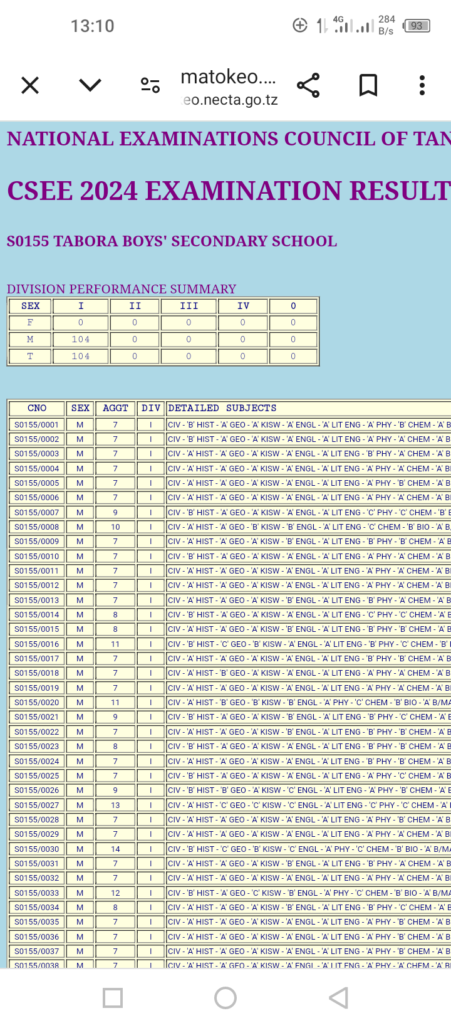Tap the Android home circle button
The image size is (451, 1028).
(225, 998)
